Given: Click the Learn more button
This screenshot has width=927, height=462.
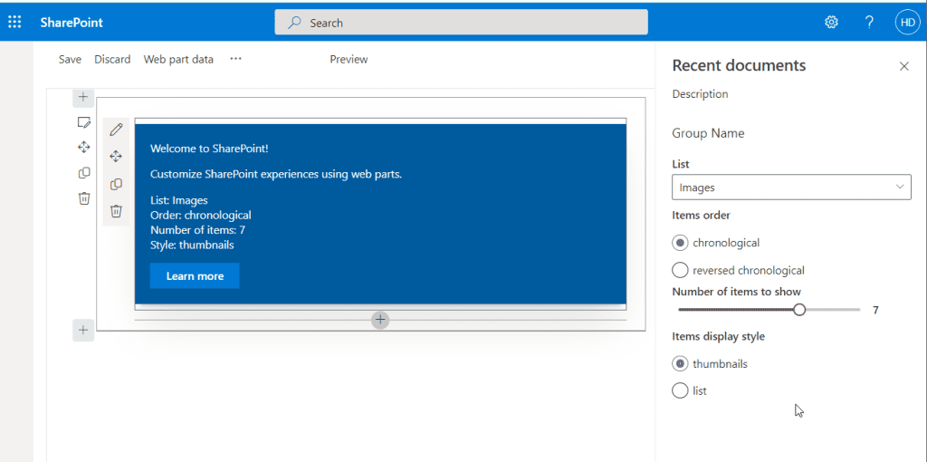Looking at the screenshot, I should pos(195,275).
